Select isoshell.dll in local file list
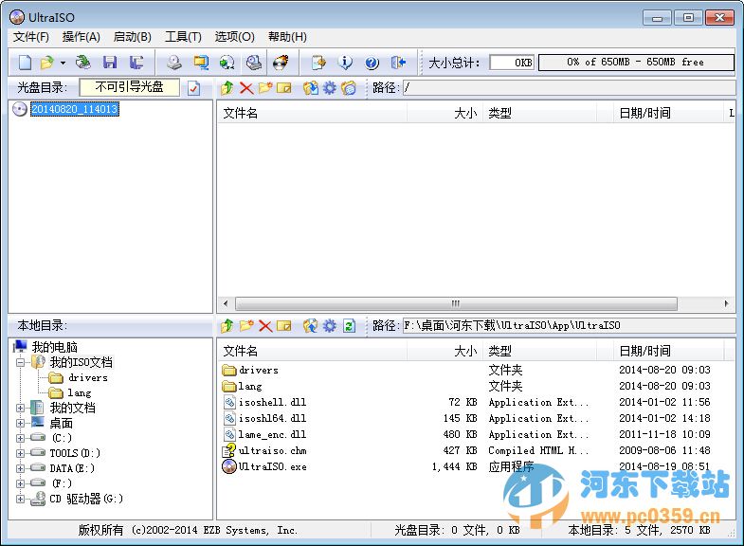The image size is (744, 546). coord(272,402)
